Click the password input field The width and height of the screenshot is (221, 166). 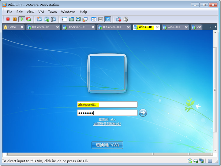[107, 113]
